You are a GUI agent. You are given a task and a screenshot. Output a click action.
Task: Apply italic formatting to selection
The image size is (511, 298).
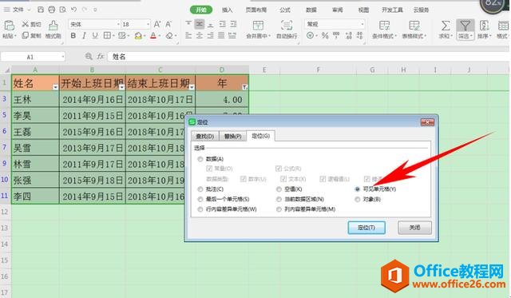[84, 35]
